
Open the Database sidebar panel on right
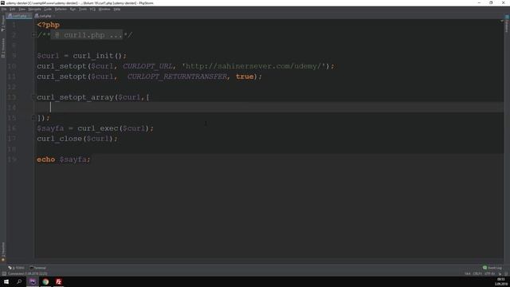click(x=507, y=25)
